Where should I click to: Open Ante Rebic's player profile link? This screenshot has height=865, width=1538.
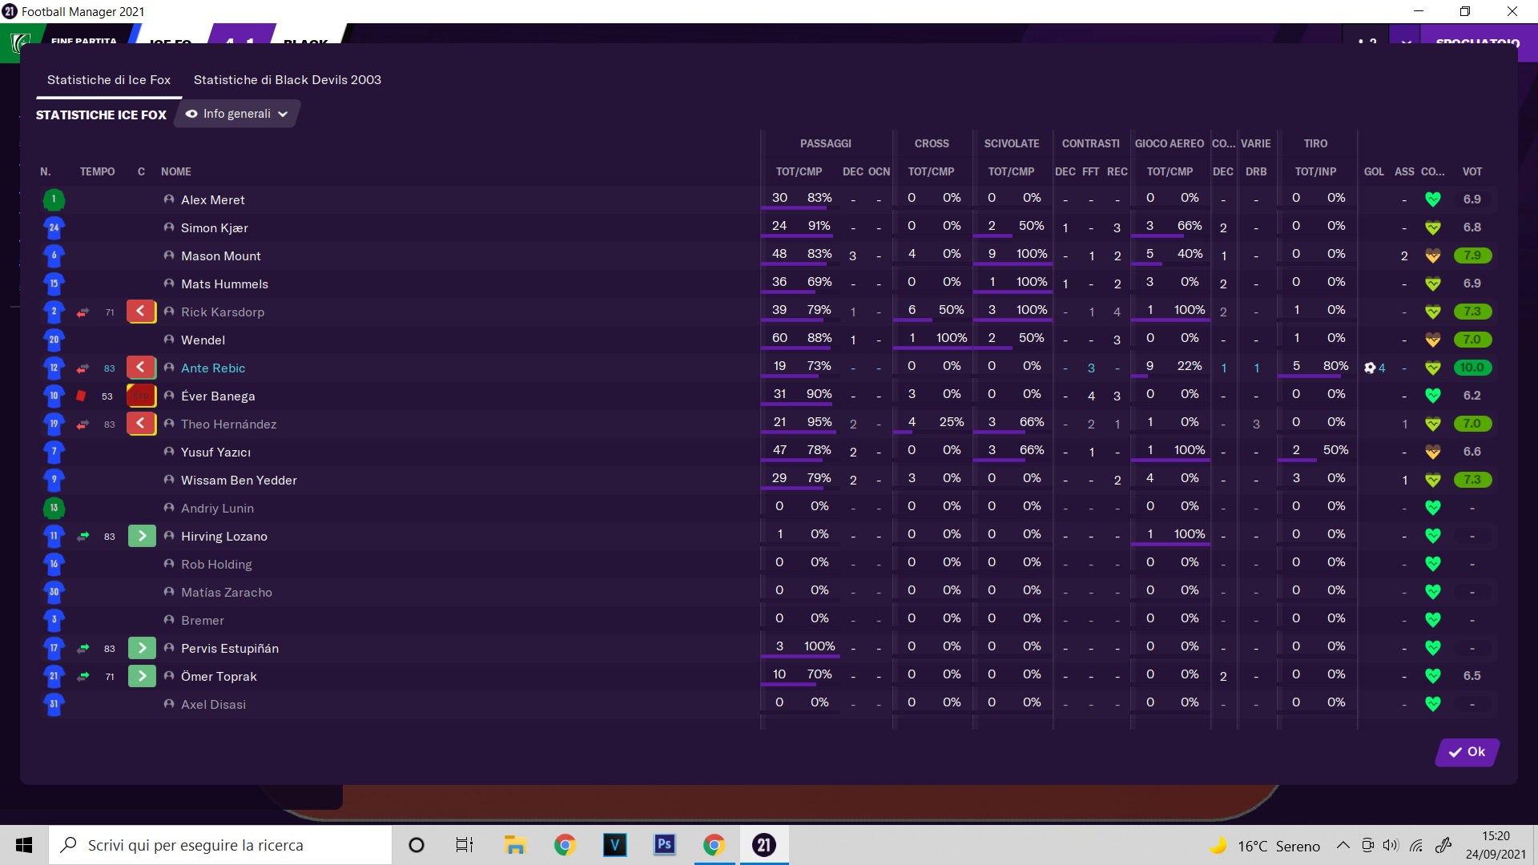213,368
